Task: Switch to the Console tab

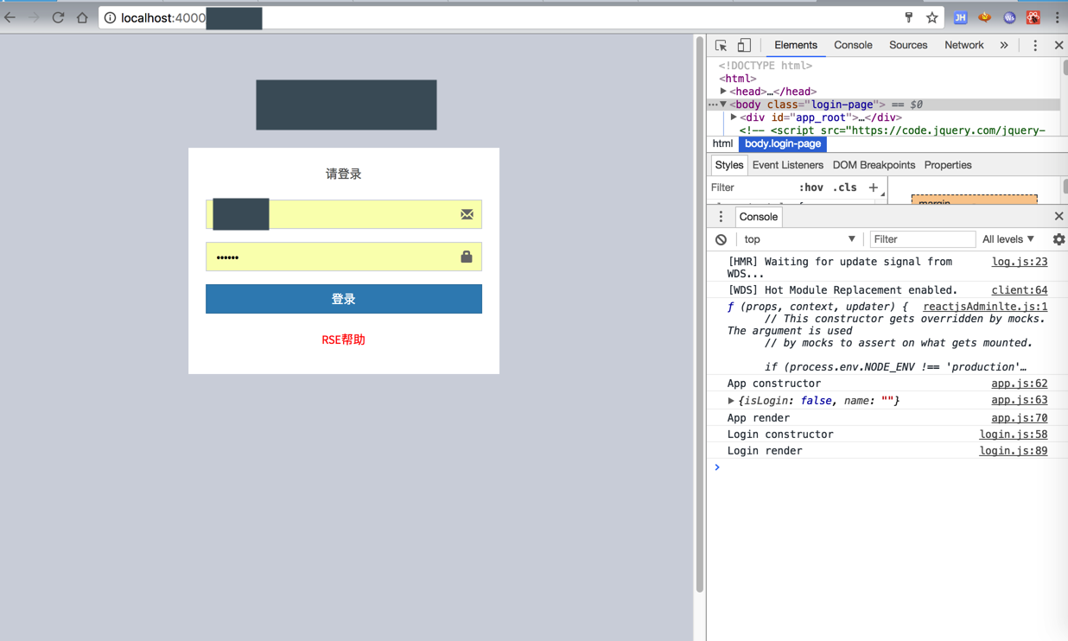Action: point(853,45)
